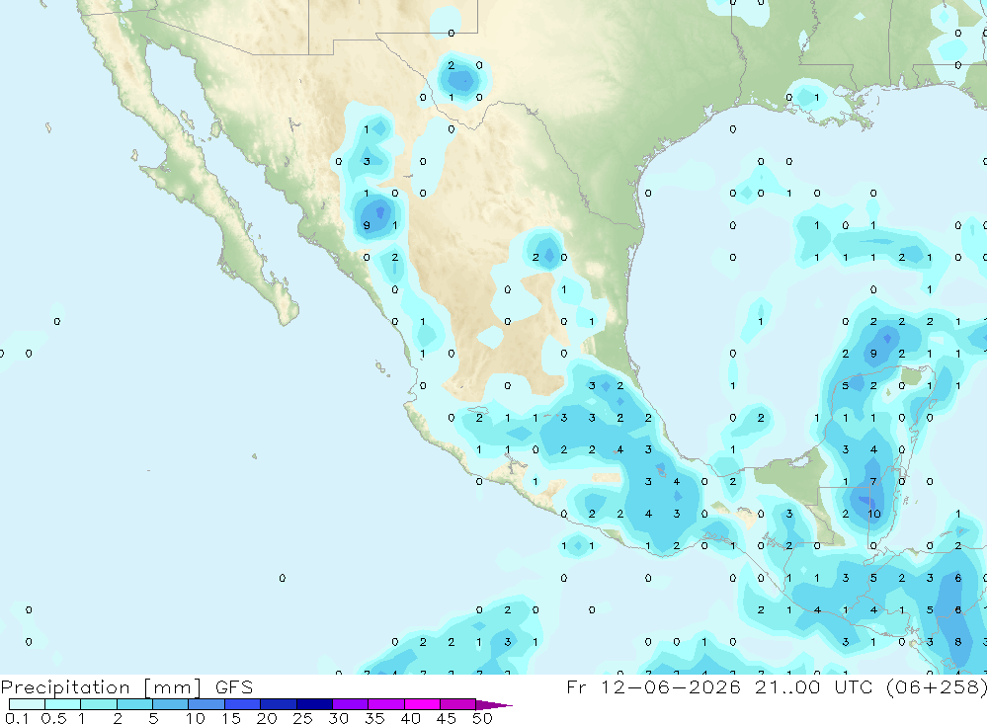Click the 0.1–0.5 mm legend color box

click(27, 704)
